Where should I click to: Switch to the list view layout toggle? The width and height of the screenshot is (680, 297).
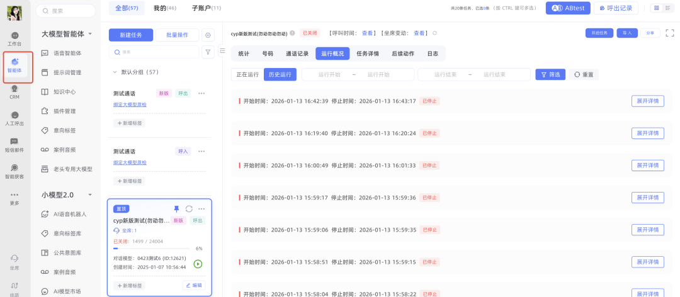669,8
